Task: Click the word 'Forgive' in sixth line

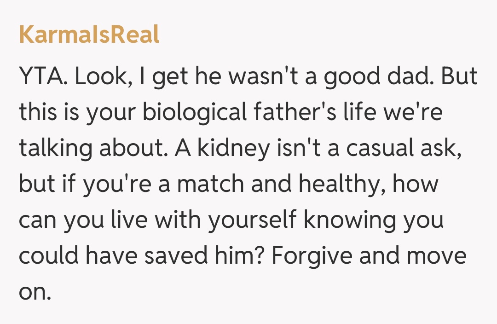Action: (312, 255)
